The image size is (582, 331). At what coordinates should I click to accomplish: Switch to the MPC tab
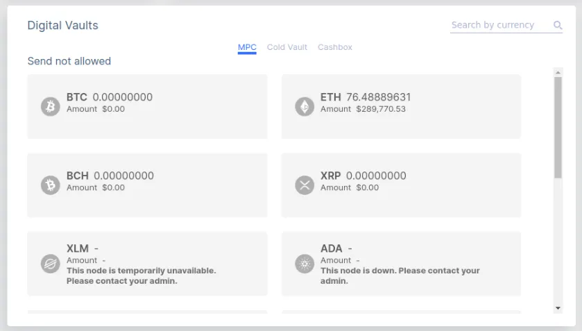tap(247, 48)
